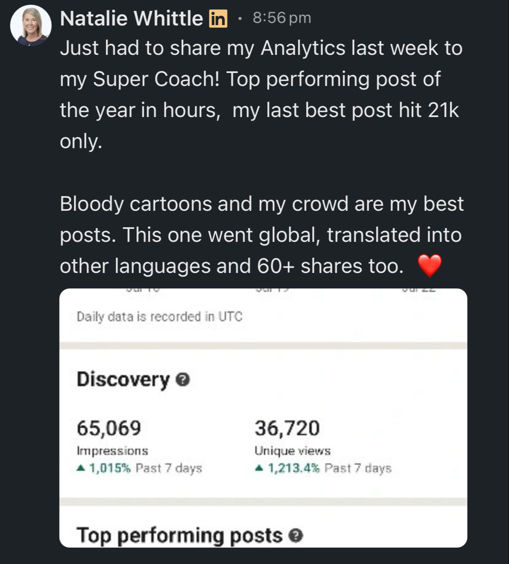
Task: Select the 65,069 impressions figure
Action: (109, 428)
